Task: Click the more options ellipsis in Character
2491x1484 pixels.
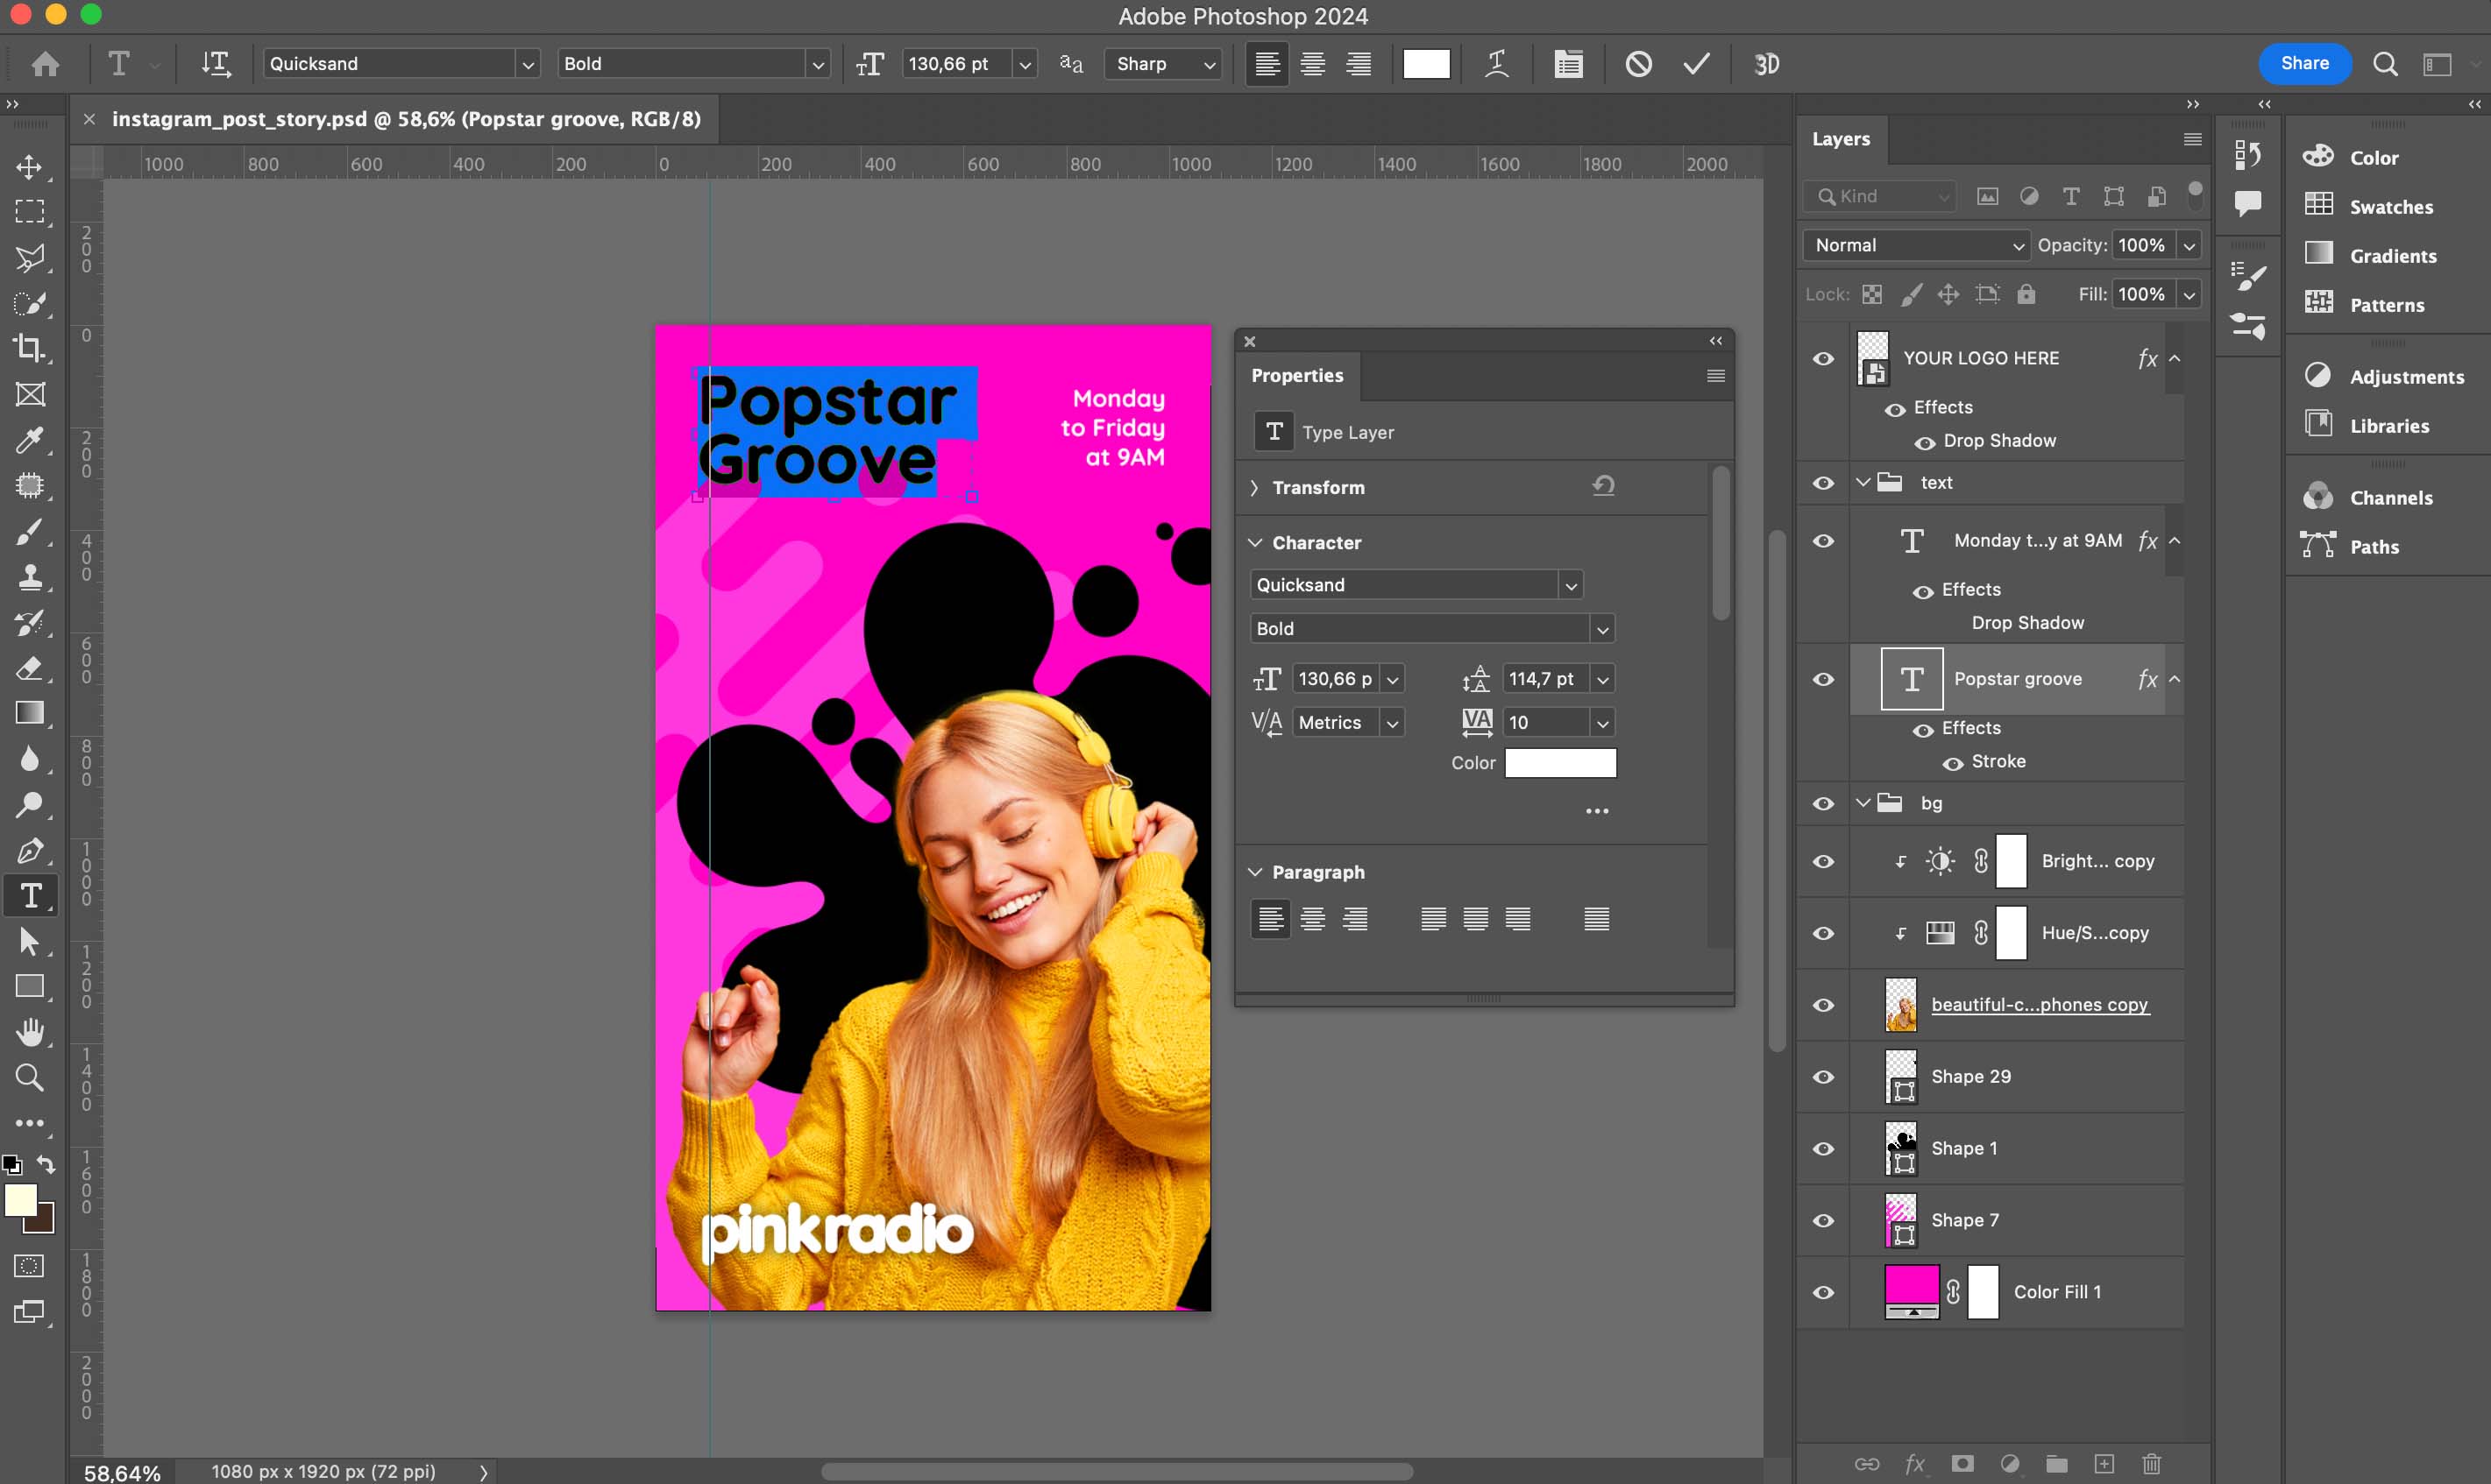Action: [1597, 811]
